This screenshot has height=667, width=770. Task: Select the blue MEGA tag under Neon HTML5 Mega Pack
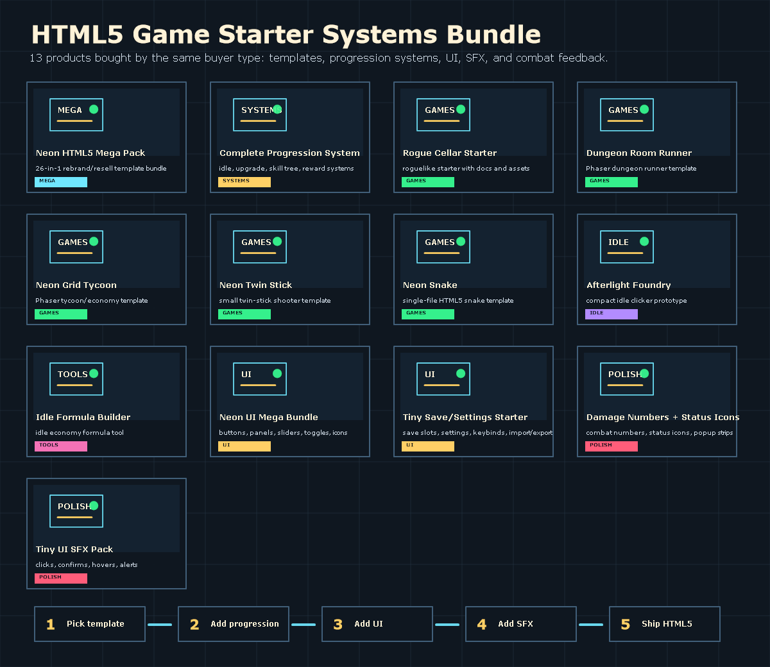click(61, 182)
